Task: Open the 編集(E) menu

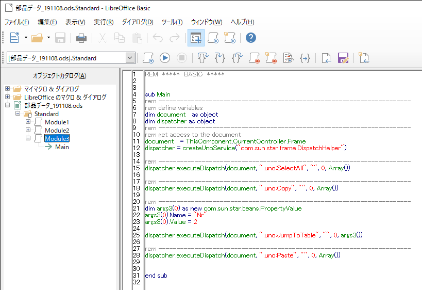Action: point(47,22)
